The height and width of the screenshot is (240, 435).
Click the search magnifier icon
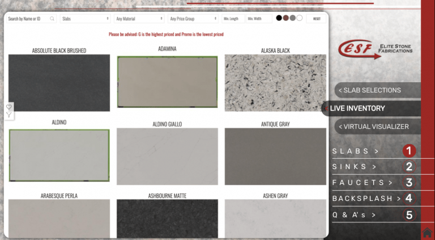pyautogui.click(x=52, y=19)
